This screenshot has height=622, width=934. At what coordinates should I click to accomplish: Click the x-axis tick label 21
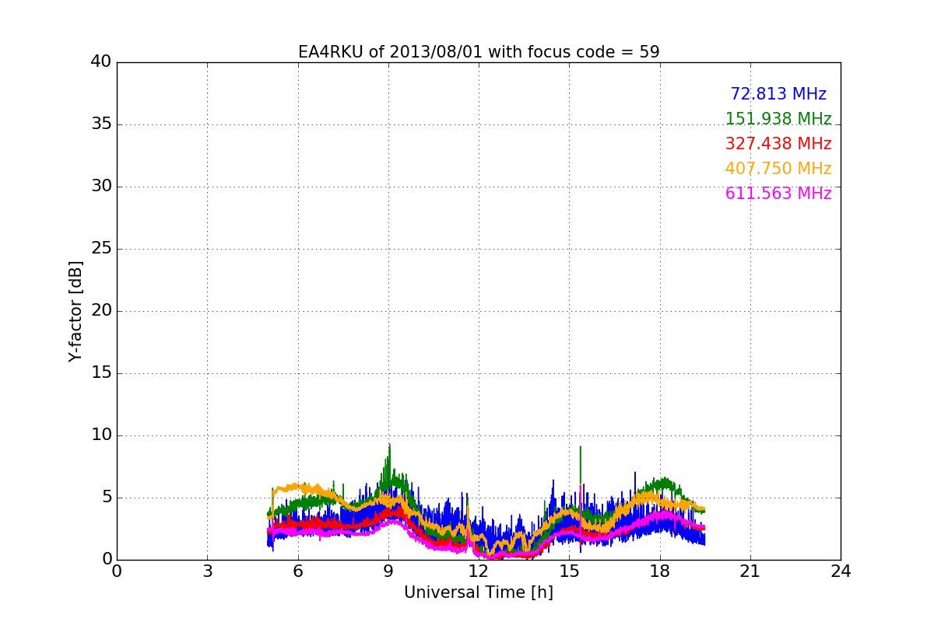(750, 571)
